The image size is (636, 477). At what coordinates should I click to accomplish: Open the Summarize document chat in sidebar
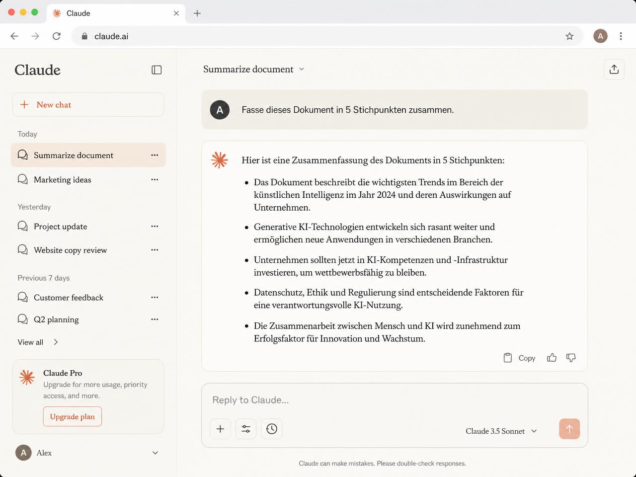pyautogui.click(x=88, y=155)
